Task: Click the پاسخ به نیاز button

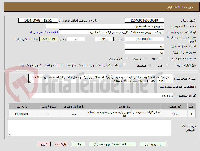Action: [x=153, y=144]
